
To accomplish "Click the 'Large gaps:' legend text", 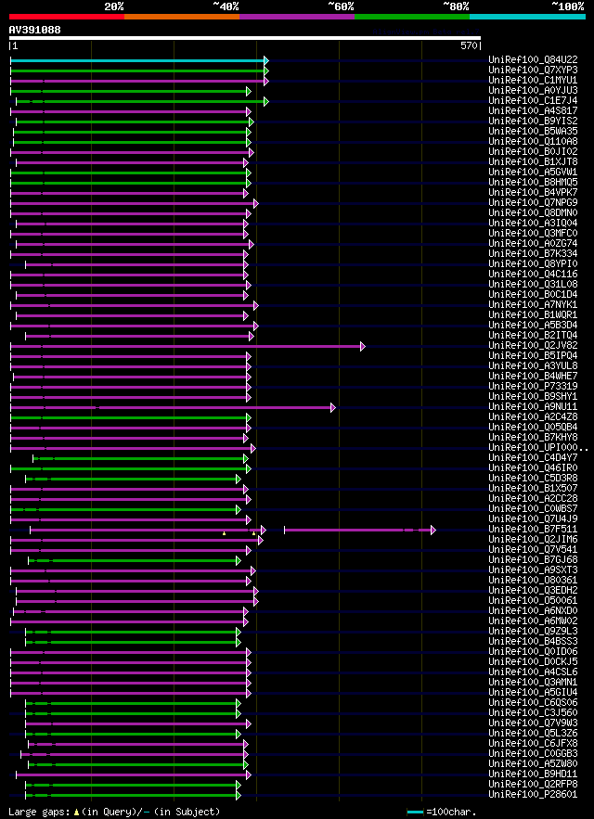I will [40, 812].
